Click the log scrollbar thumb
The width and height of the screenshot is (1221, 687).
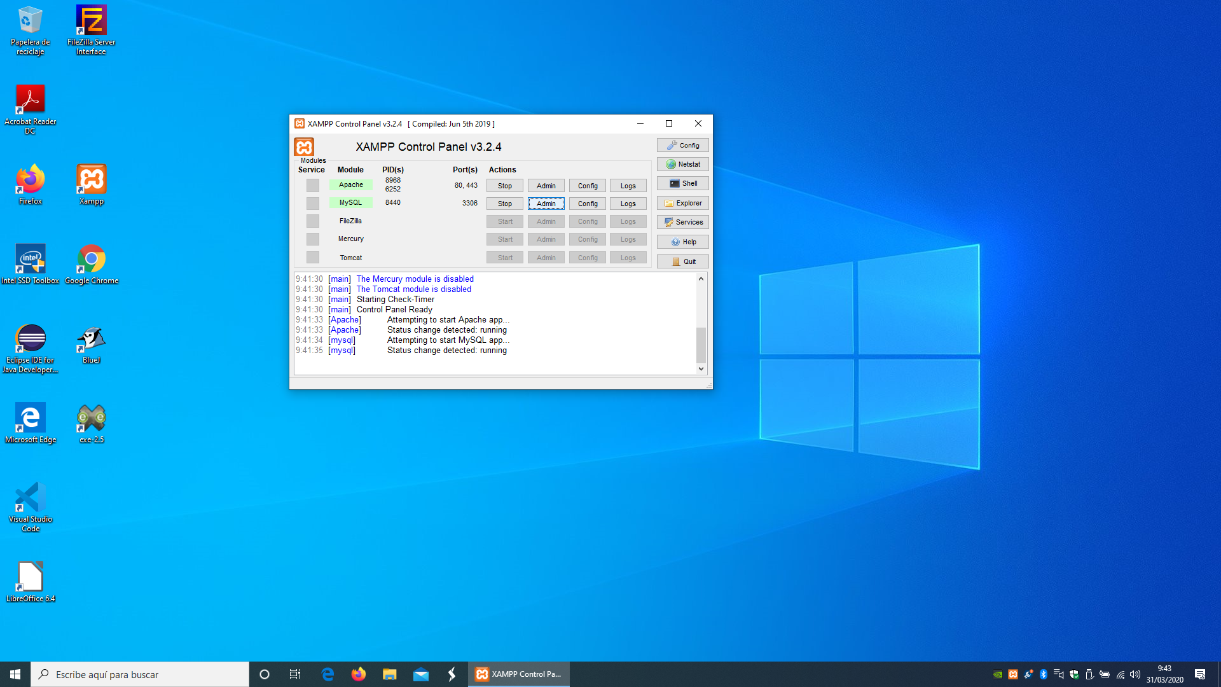point(701,344)
